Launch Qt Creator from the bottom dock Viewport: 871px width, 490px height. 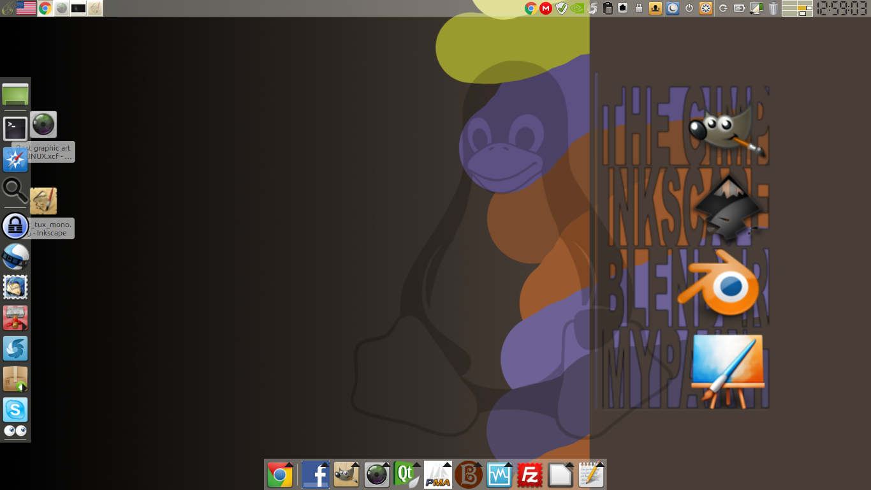[x=407, y=475]
